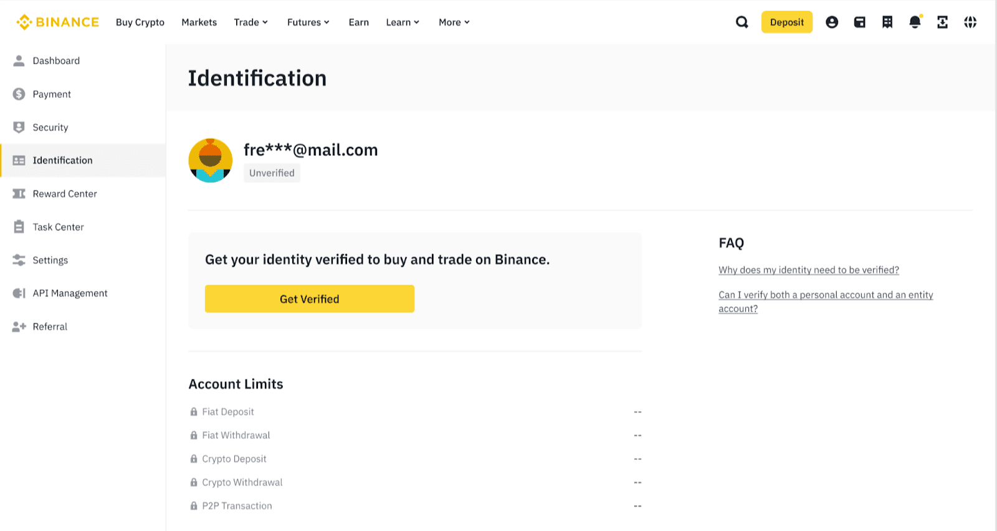Screen dimensions: 997x531
Task: Open the notifications bell
Action: point(915,22)
